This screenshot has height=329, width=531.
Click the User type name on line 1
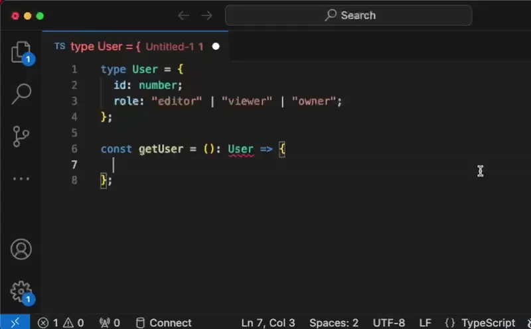tap(145, 70)
